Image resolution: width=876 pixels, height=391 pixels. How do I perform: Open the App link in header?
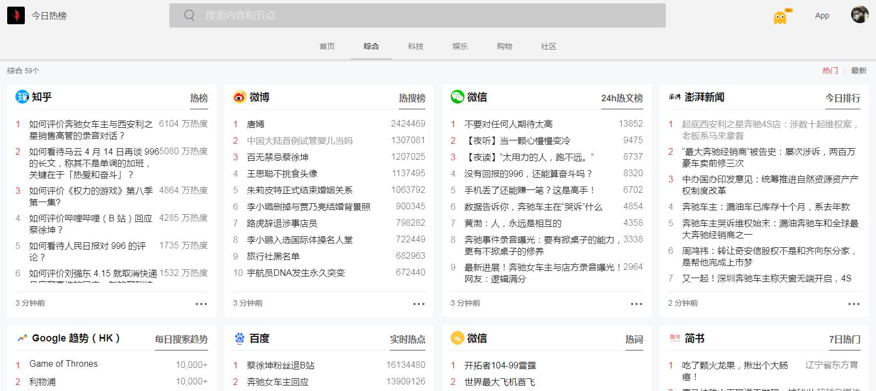(822, 15)
